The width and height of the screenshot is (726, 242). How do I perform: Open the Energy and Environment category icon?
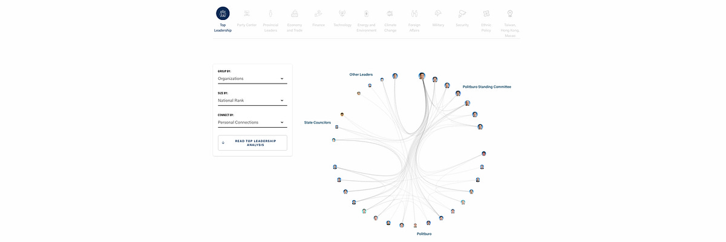[366, 13]
